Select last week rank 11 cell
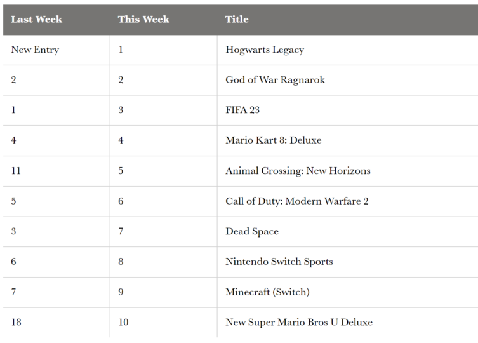The height and width of the screenshot is (343, 478). click(16, 171)
